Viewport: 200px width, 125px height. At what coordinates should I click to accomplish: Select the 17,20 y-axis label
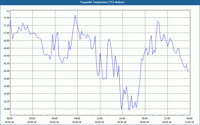pyautogui.click(x=6, y=25)
